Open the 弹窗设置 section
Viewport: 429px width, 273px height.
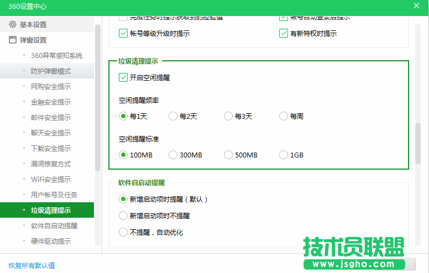pyautogui.click(x=47, y=40)
